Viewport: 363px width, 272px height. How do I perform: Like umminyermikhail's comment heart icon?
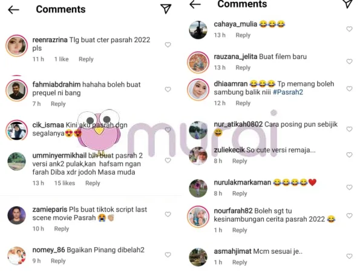[x=168, y=160]
